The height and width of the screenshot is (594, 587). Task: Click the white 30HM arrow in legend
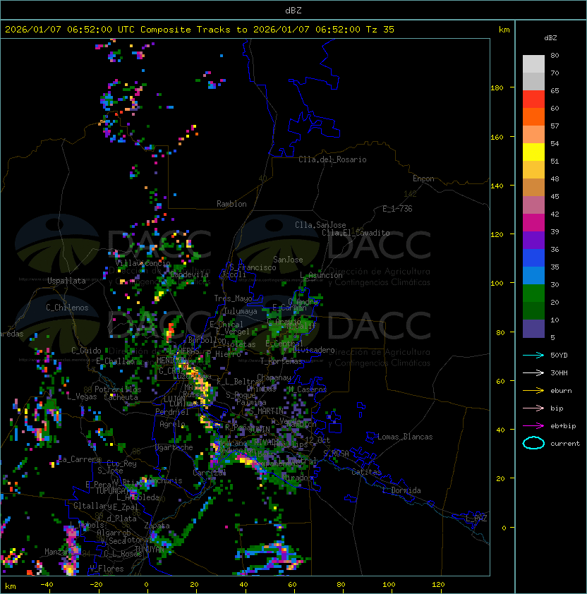click(533, 372)
